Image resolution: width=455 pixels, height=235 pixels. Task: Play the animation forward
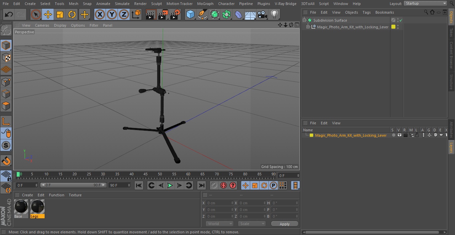tap(170, 185)
